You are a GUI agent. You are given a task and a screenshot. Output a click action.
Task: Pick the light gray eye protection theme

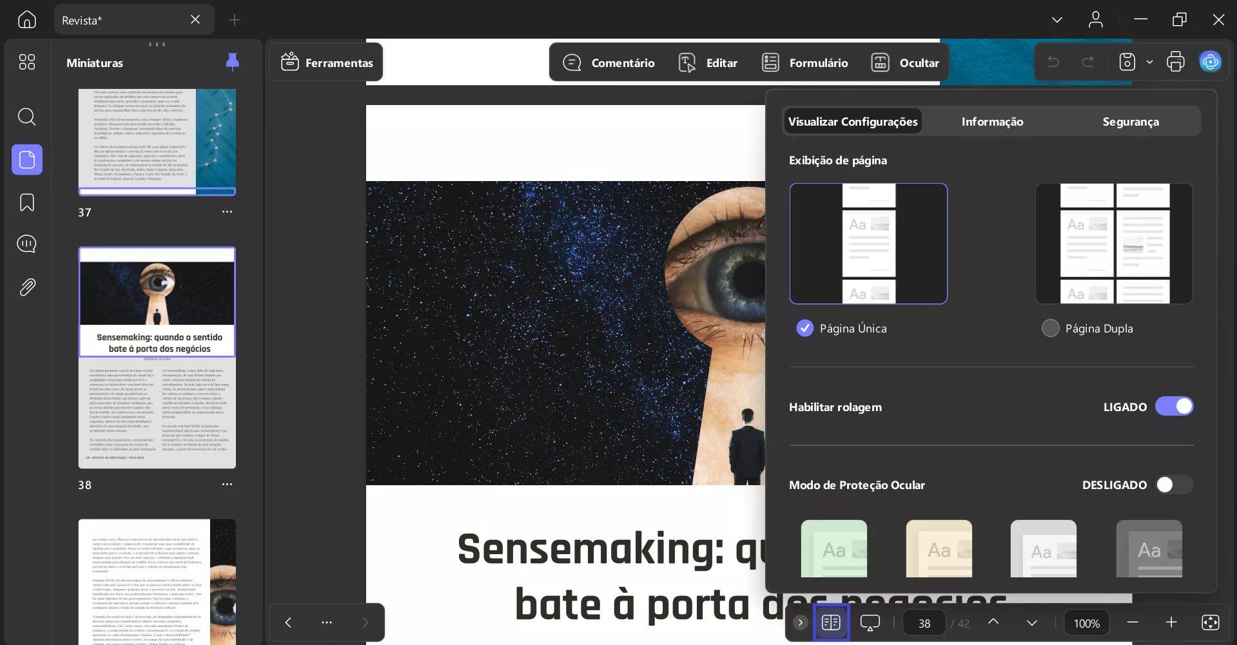(1044, 548)
